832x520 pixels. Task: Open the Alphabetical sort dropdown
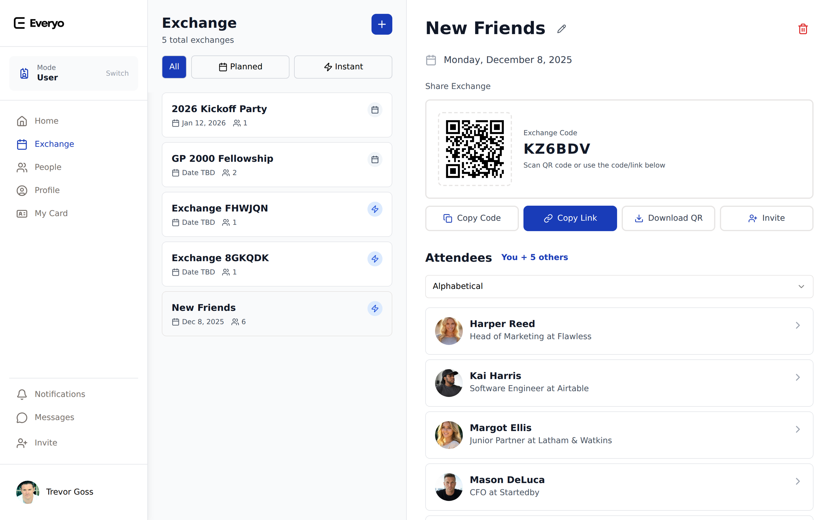click(x=619, y=287)
